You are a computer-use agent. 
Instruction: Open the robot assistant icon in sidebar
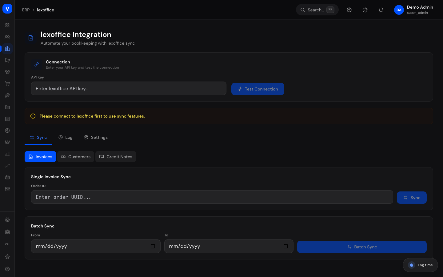tap(7, 232)
